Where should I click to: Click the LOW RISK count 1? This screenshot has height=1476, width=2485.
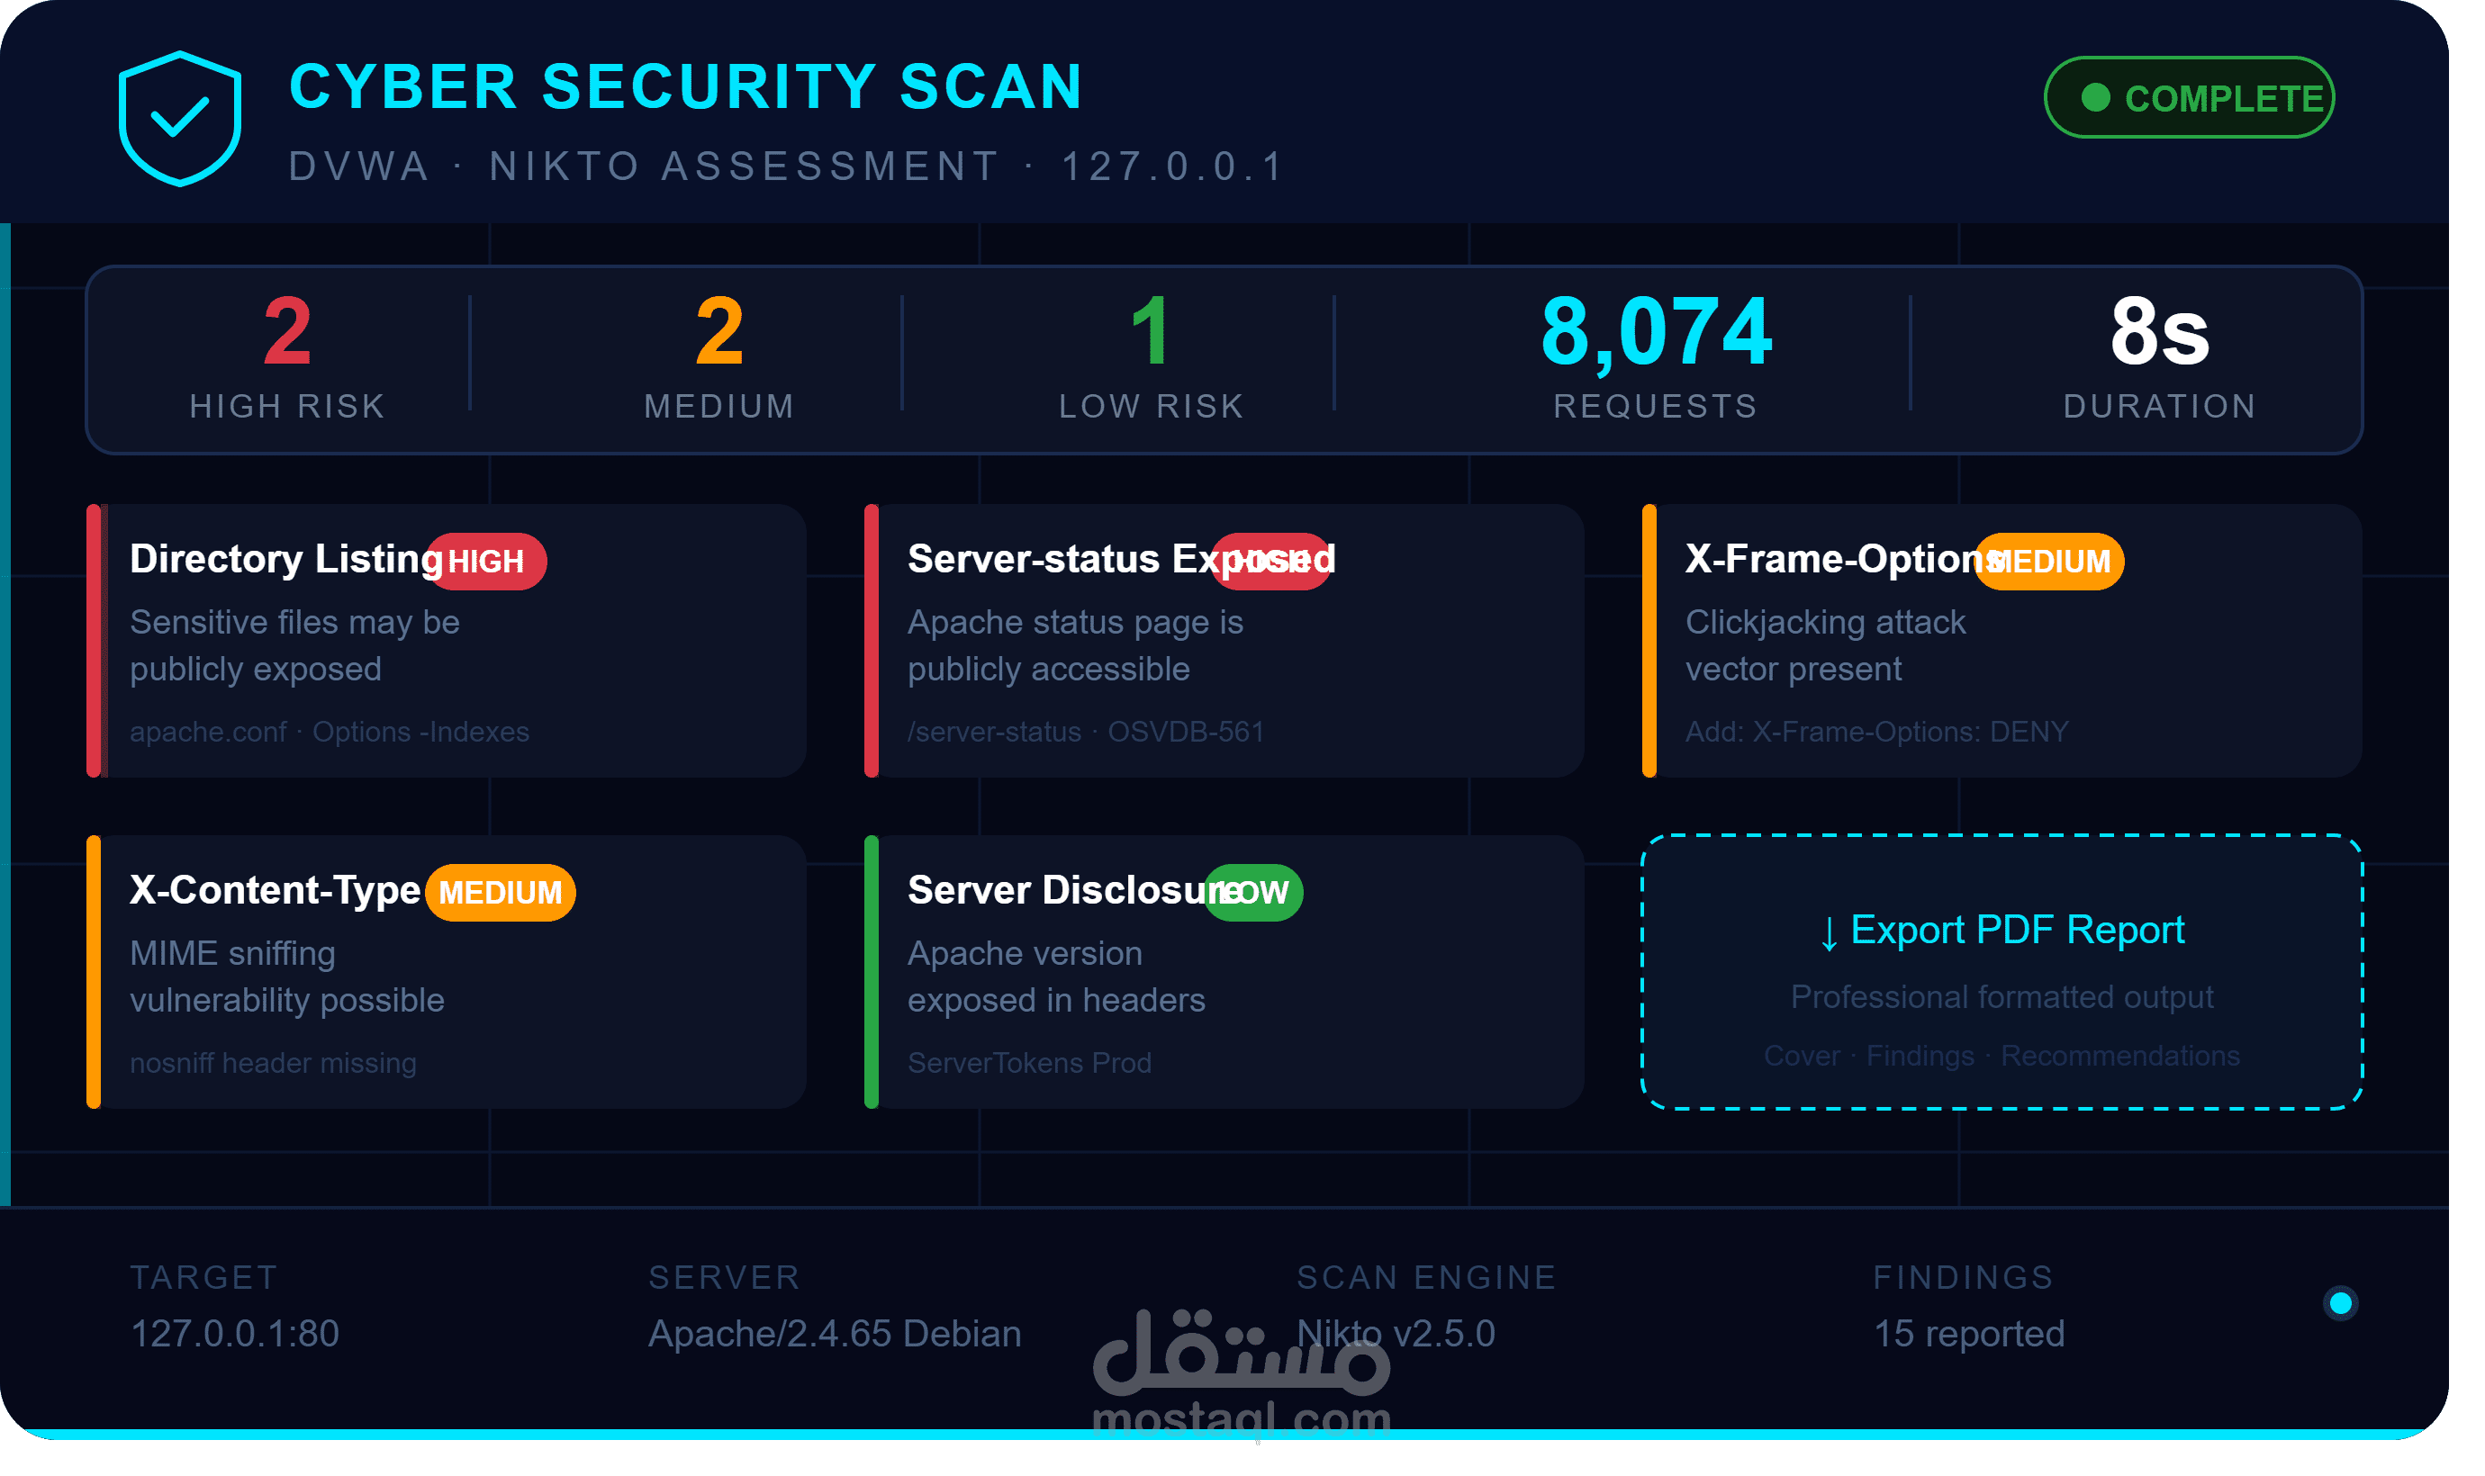[x=1151, y=331]
